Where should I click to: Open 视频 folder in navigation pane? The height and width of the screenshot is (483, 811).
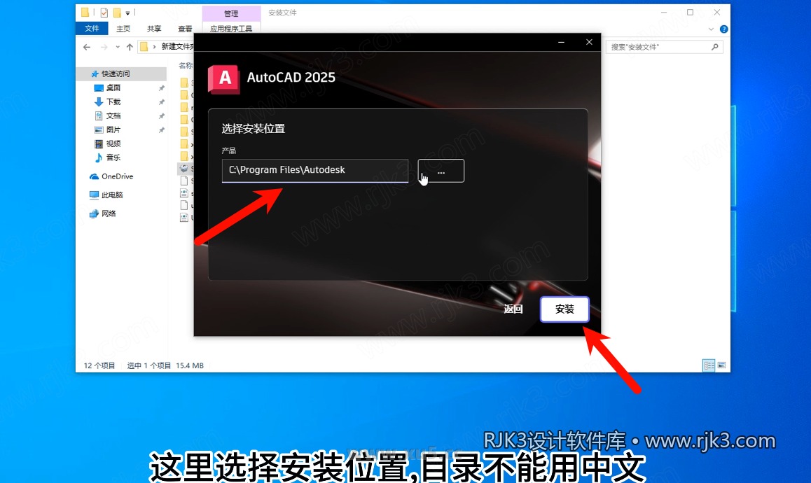pos(113,143)
